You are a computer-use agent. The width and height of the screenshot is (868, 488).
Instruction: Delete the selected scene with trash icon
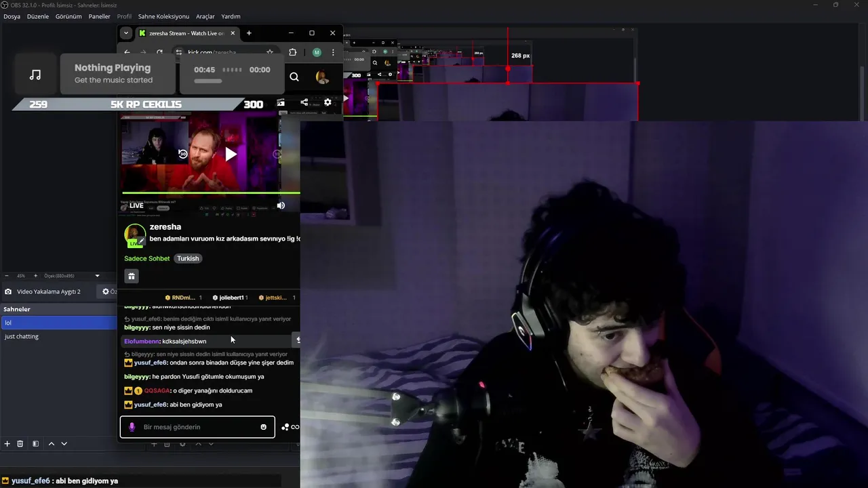point(20,444)
